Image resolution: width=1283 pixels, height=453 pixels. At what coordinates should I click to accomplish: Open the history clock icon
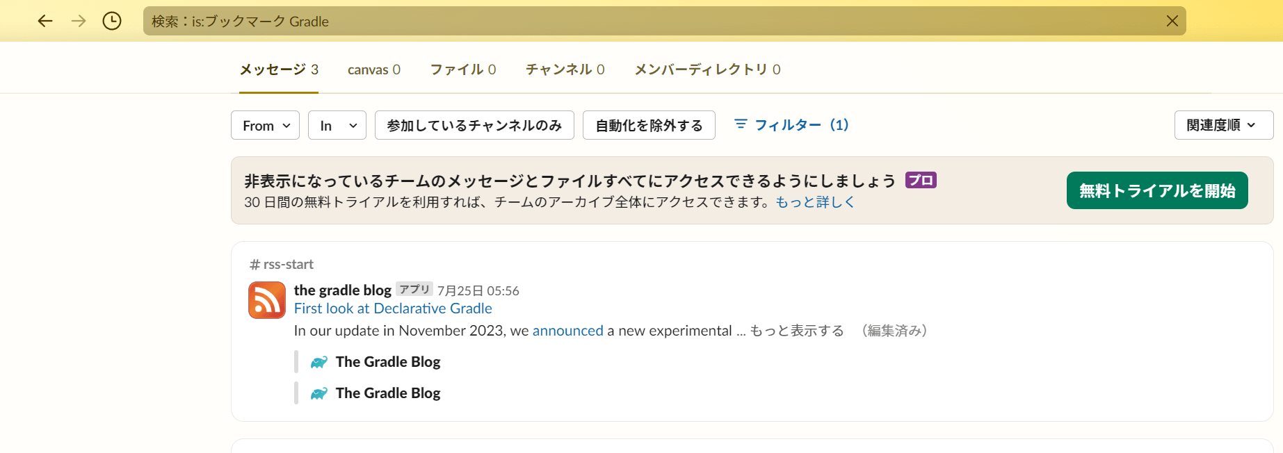112,21
